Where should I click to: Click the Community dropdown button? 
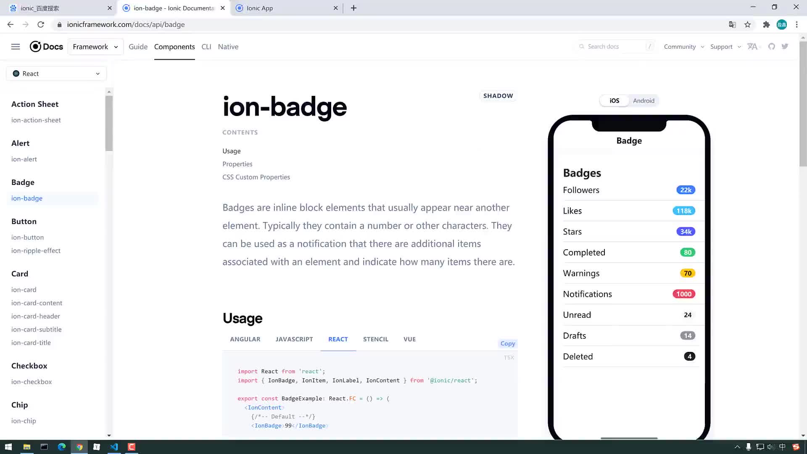(x=683, y=47)
